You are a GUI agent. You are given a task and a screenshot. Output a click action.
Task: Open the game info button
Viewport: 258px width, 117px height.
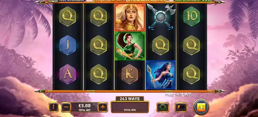tap(54, 107)
